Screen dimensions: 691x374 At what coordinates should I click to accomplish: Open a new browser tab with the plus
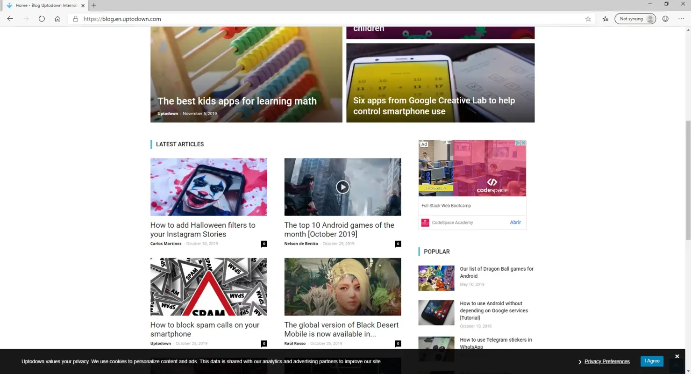coord(93,5)
